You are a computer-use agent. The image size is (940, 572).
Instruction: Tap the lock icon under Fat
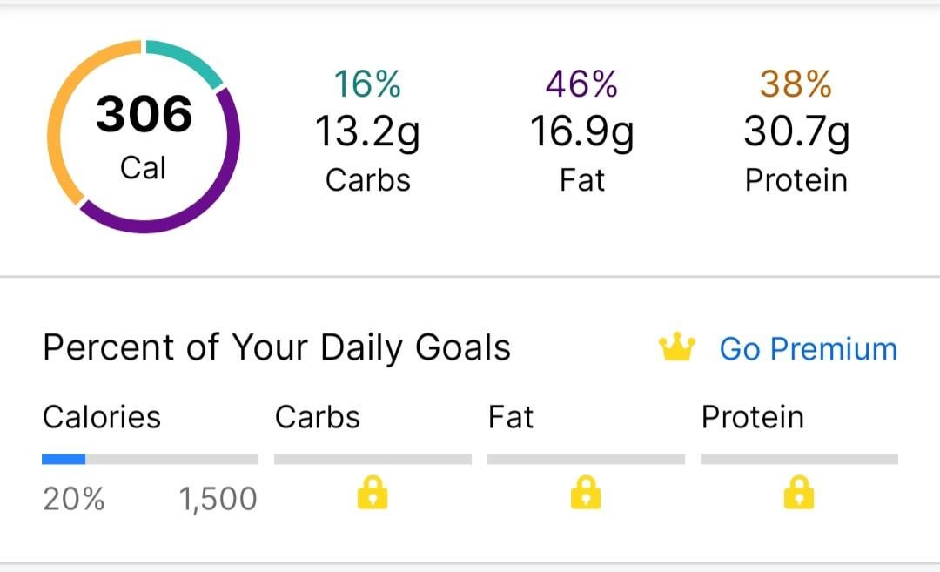pos(586,492)
